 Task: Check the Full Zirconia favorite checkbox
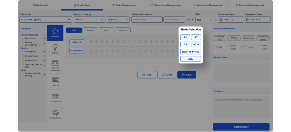click(x=22, y=38)
